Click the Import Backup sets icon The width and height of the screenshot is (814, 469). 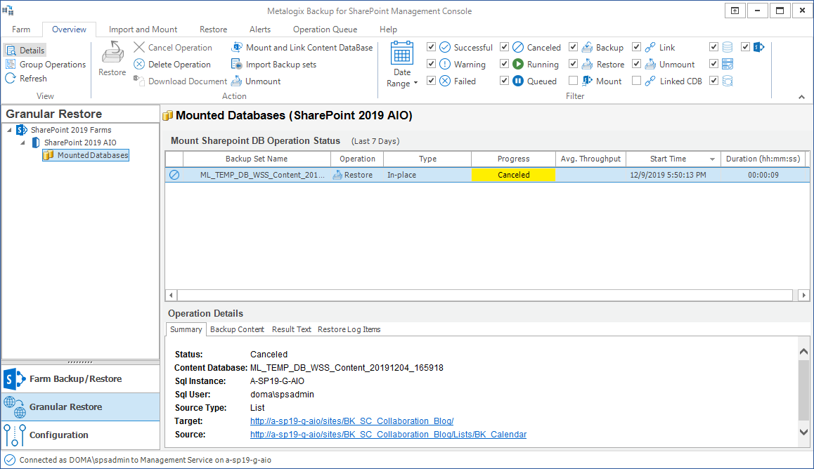[237, 65]
